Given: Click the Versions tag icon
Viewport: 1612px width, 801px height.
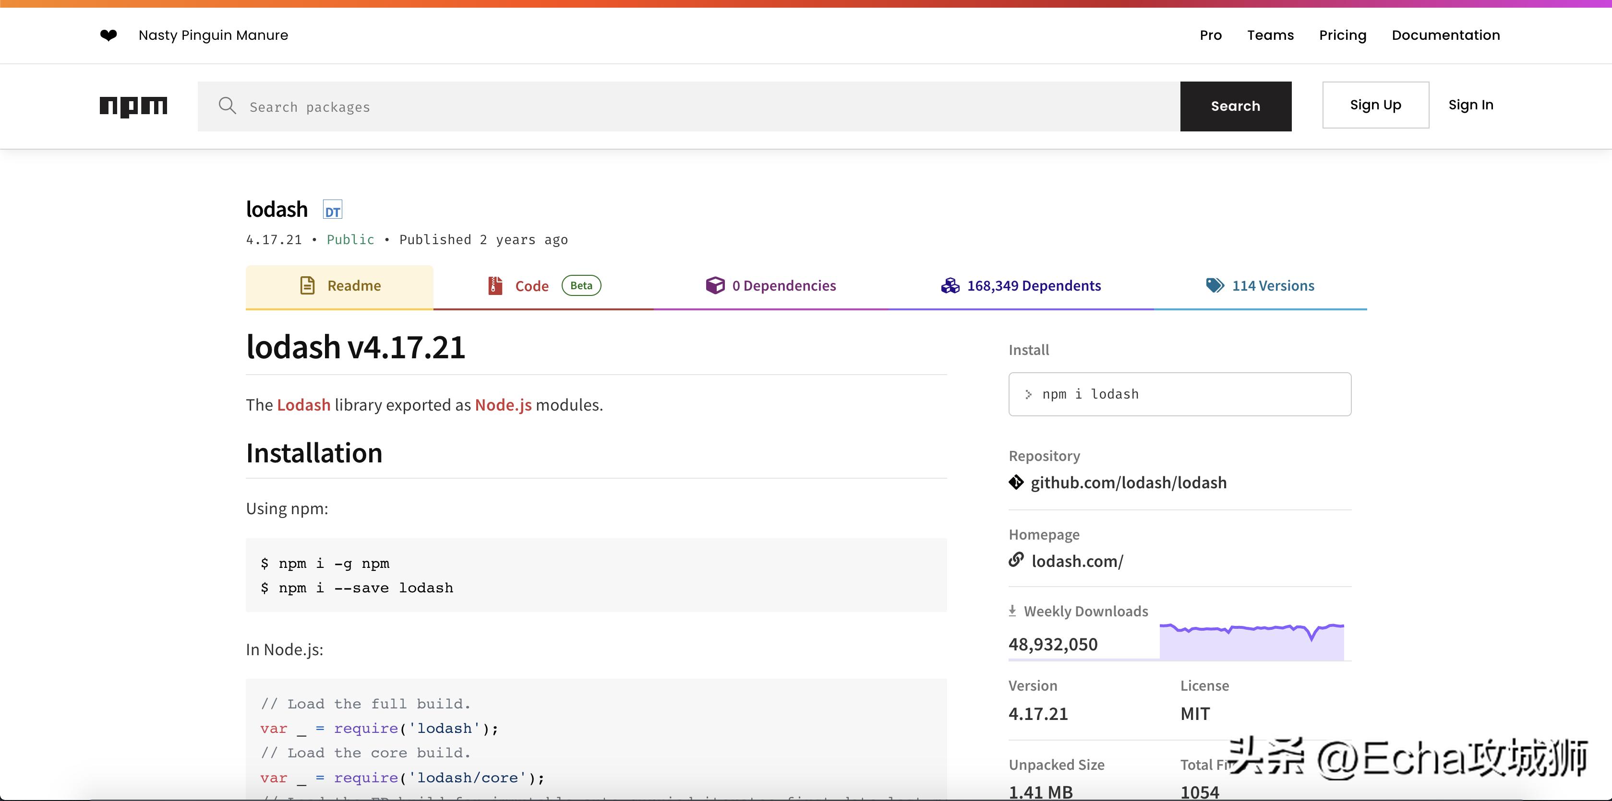Looking at the screenshot, I should (x=1215, y=286).
